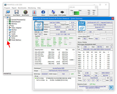117x94 pixels.
Task: Click the Monitor tree icon
Action: (10, 30)
